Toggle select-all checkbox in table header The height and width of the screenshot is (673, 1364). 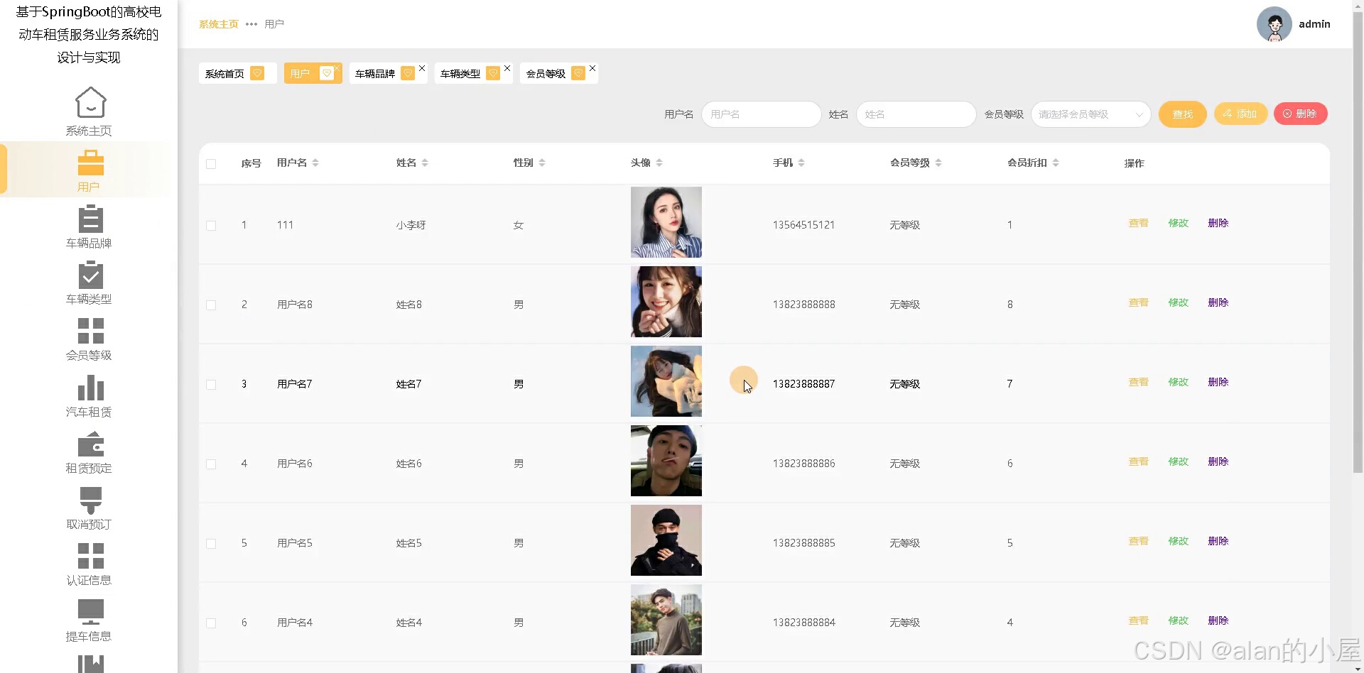pos(211,164)
